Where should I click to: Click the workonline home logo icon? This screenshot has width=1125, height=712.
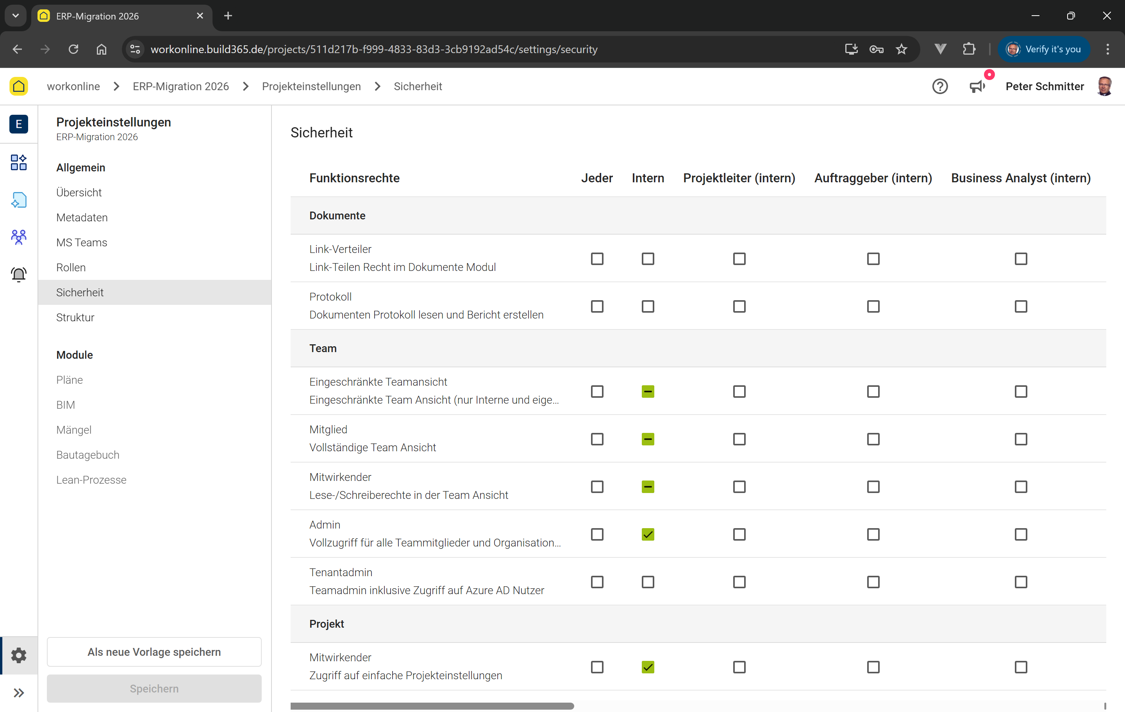tap(19, 86)
